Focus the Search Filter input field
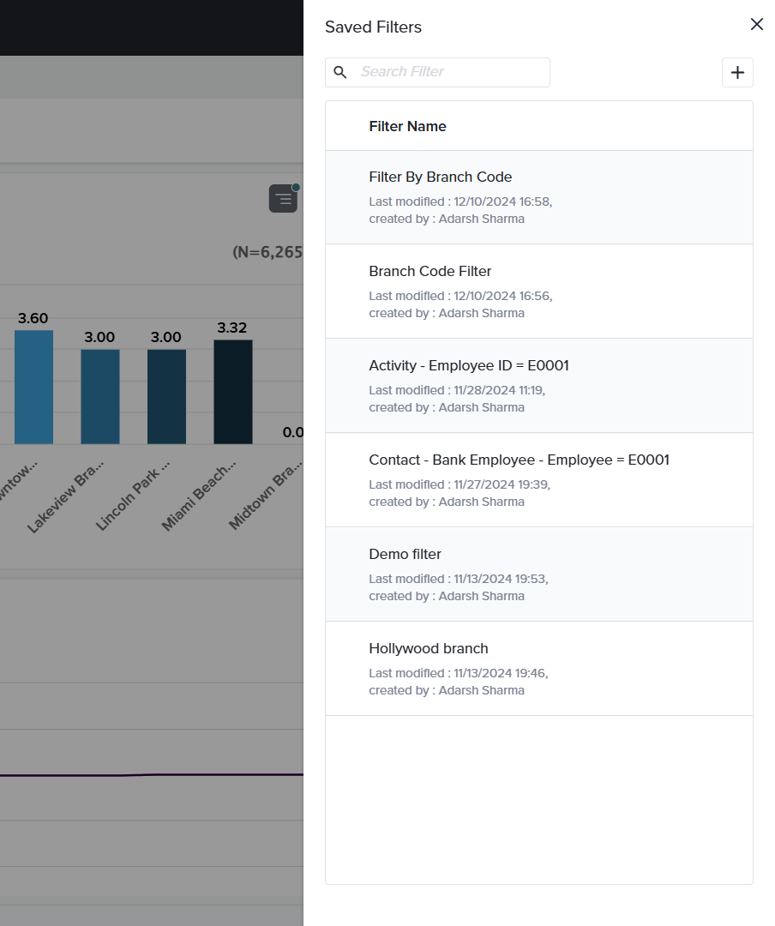775x926 pixels. 450,72
